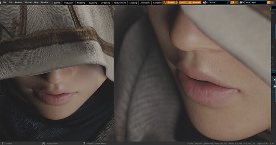Open the scene browse dropdown icon
The height and width of the screenshot is (145, 276).
pyautogui.click(x=205, y=2)
